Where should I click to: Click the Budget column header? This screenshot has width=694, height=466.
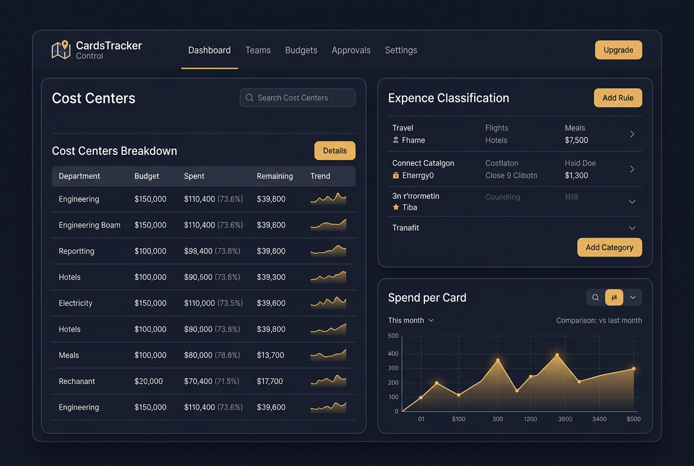click(147, 176)
